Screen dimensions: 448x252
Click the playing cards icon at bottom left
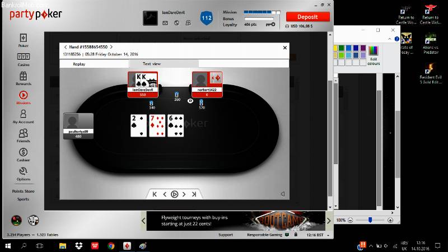(33, 220)
